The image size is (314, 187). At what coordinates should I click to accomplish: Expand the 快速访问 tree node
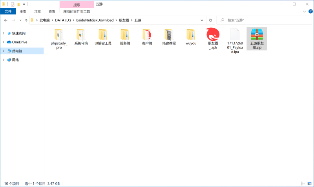(x=4, y=33)
